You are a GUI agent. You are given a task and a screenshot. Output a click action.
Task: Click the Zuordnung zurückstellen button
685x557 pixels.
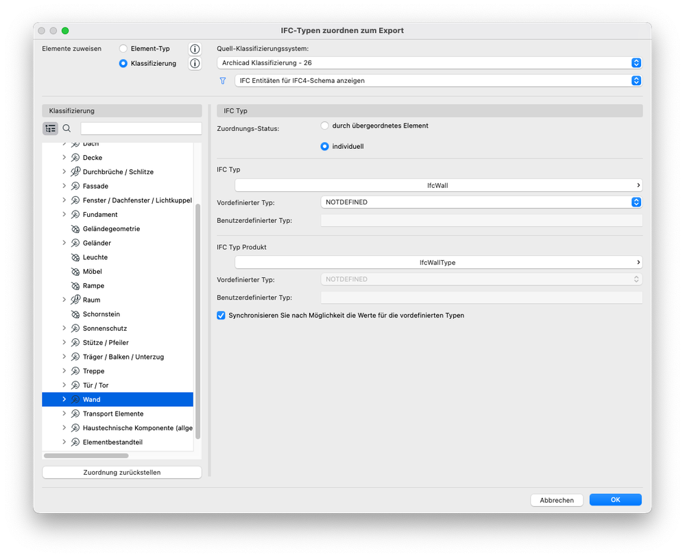(x=122, y=473)
